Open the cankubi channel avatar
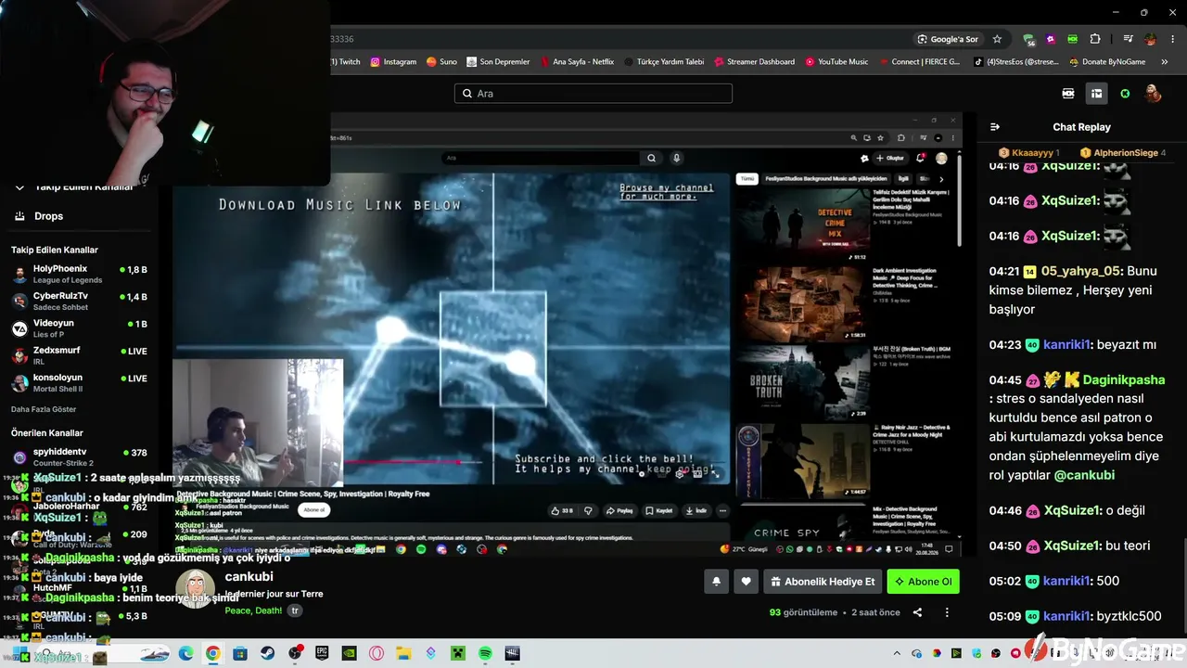 tap(195, 588)
